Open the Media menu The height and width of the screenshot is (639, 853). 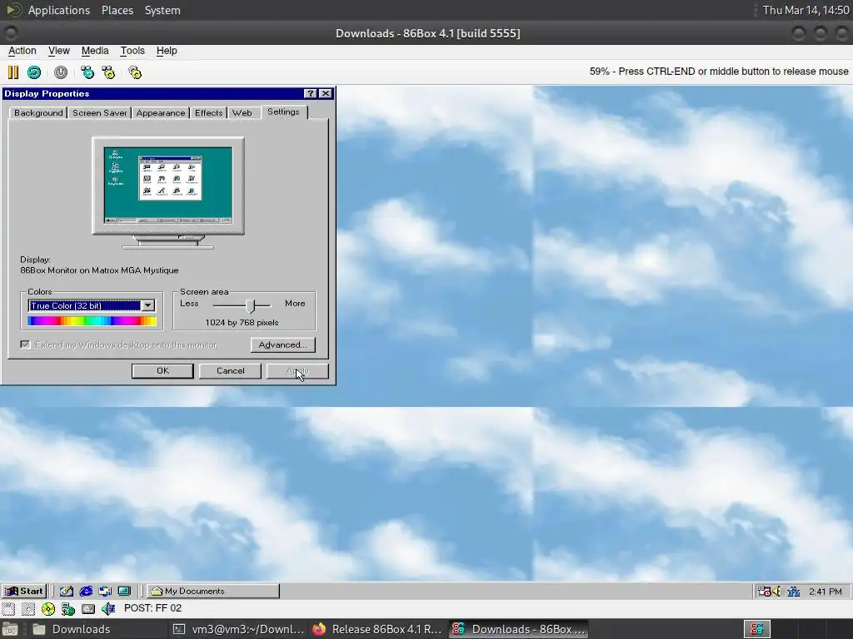pyautogui.click(x=95, y=51)
